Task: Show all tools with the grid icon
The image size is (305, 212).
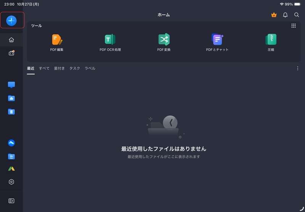Action: 294,26
